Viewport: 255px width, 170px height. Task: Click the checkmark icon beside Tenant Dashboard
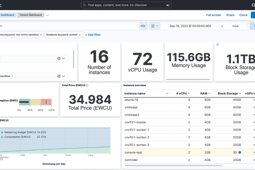click(48, 15)
